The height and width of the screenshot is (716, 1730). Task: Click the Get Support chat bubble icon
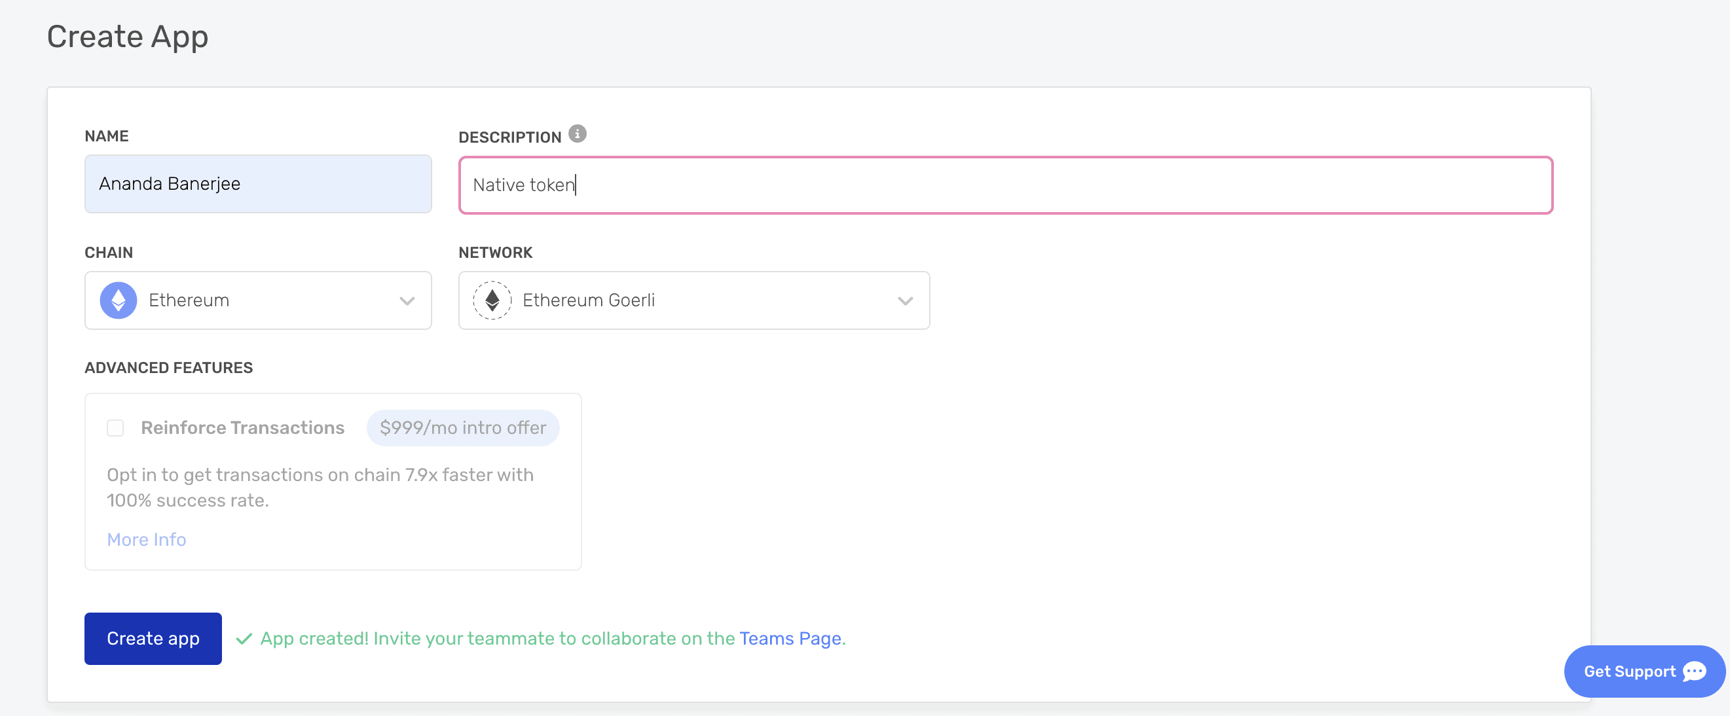click(x=1695, y=671)
